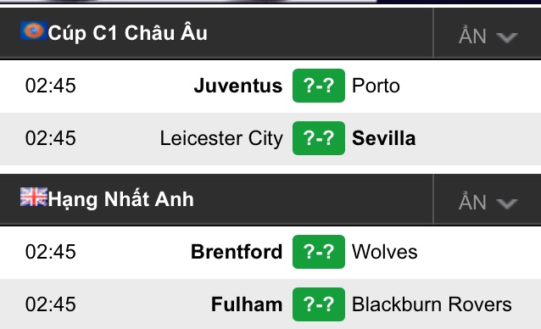Click the UK flag icon
The width and height of the screenshot is (541, 329).
33,197
